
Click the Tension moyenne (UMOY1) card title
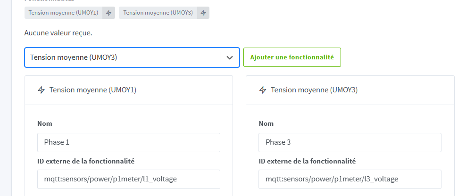coord(92,90)
